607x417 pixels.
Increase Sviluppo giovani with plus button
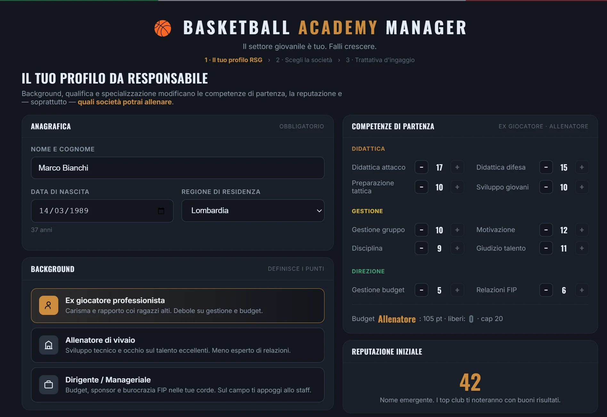point(582,187)
